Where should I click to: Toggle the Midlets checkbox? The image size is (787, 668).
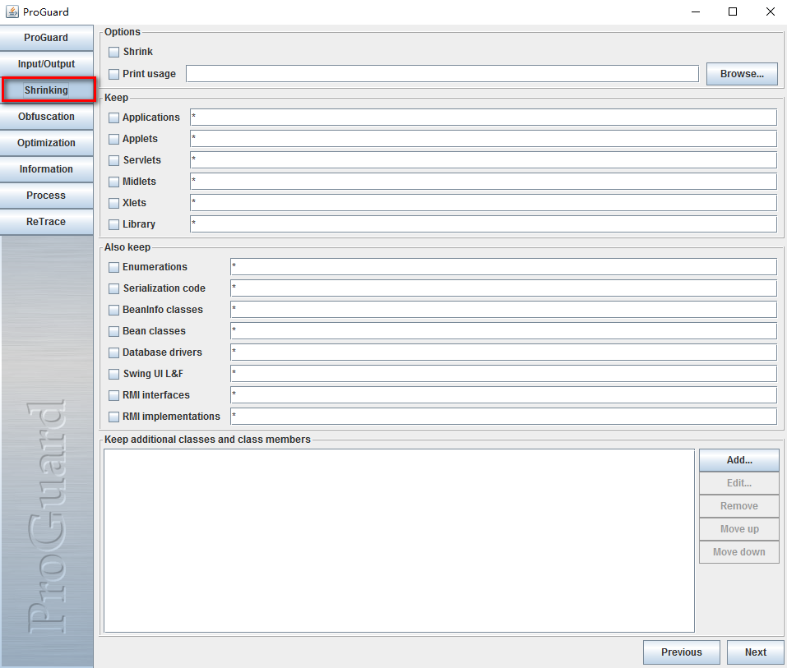pyautogui.click(x=114, y=182)
